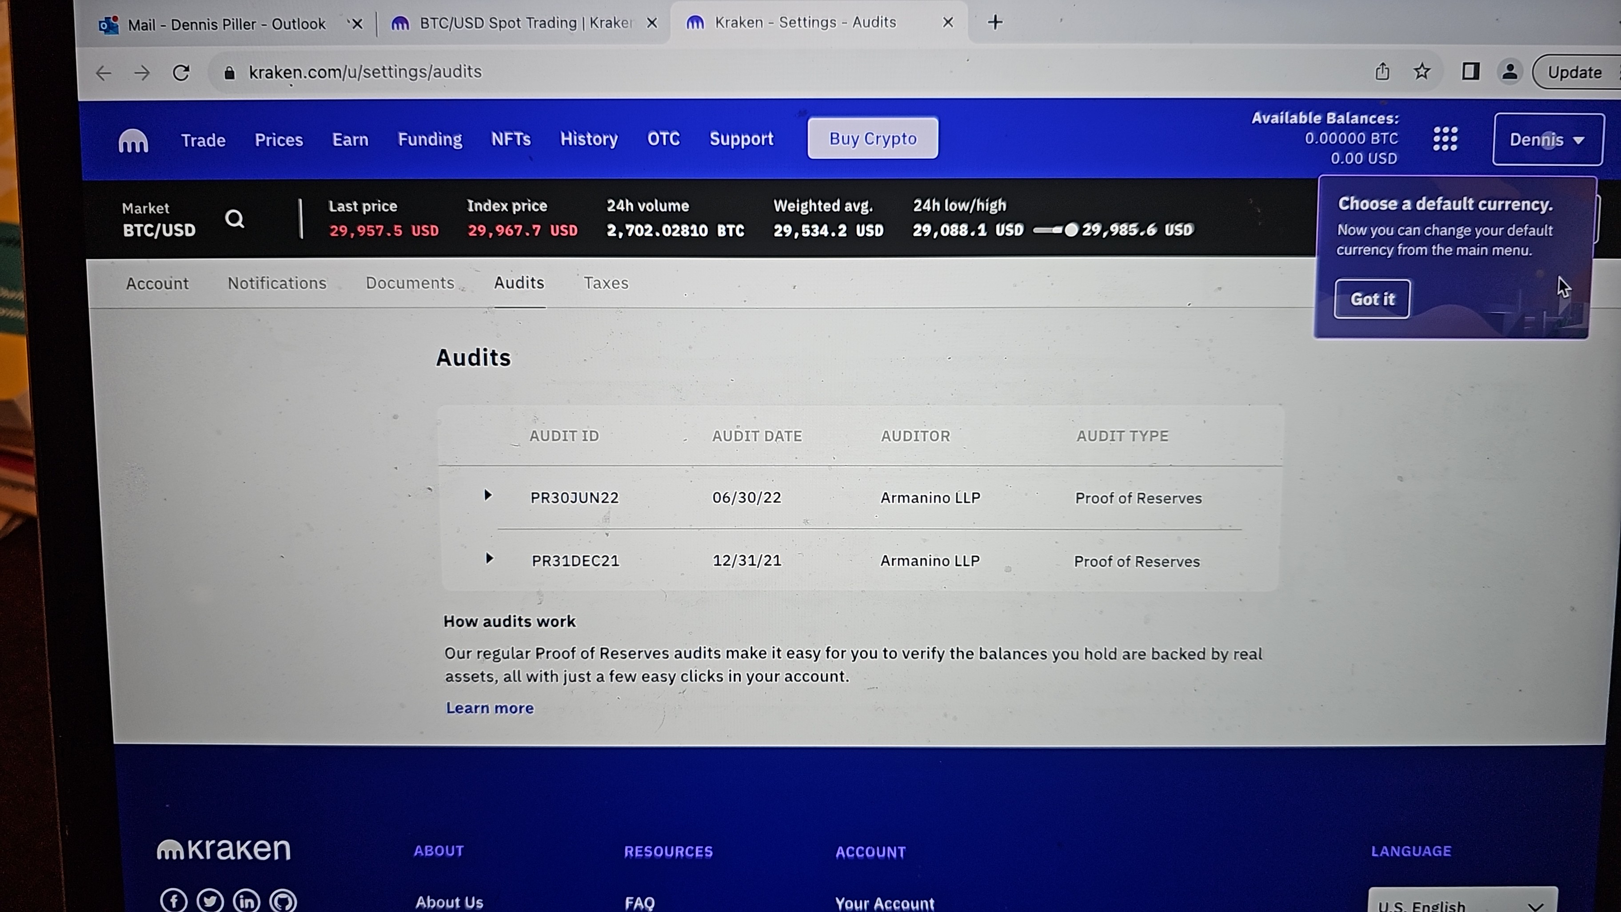Open the market search magnifier icon
This screenshot has width=1621, height=912.
[x=235, y=219]
